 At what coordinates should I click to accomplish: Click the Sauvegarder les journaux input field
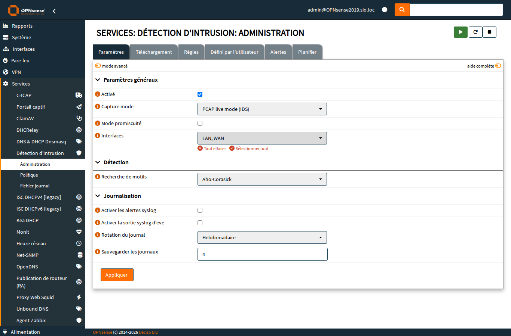click(x=262, y=254)
